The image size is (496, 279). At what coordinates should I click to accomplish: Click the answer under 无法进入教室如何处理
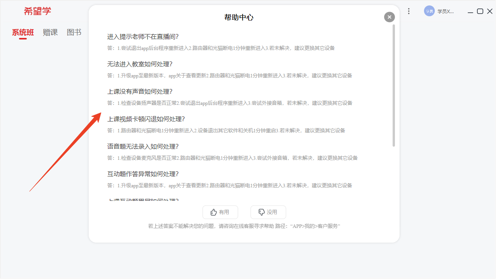230,76
